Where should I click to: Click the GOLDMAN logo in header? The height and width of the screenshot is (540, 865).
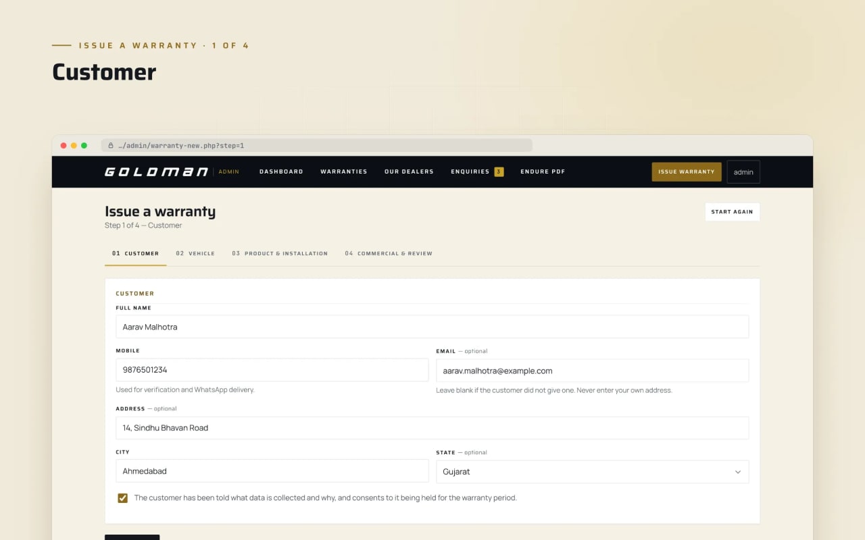tap(156, 171)
